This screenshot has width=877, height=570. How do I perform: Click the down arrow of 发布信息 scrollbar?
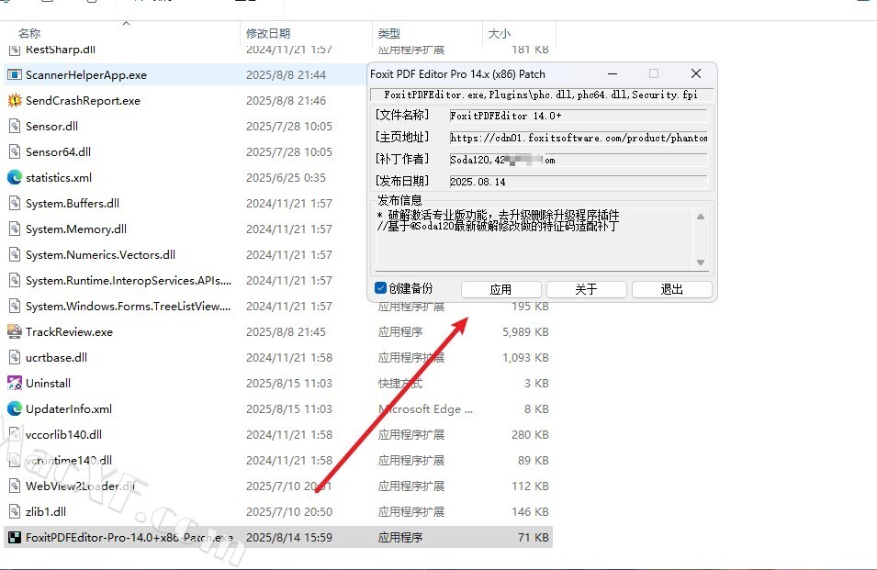pos(701,263)
